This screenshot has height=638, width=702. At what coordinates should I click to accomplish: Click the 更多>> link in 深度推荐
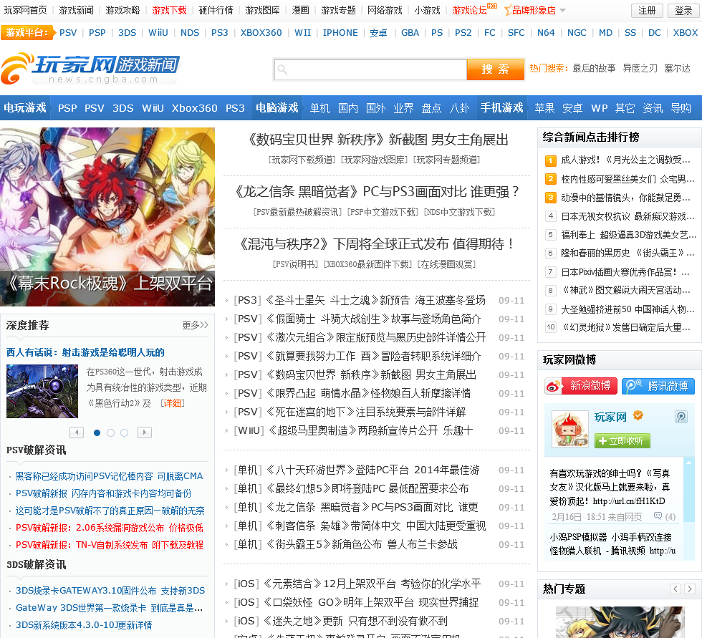(195, 325)
